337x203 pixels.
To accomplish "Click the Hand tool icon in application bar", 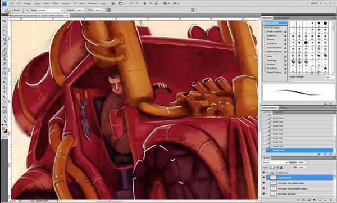I will point(145,3).
